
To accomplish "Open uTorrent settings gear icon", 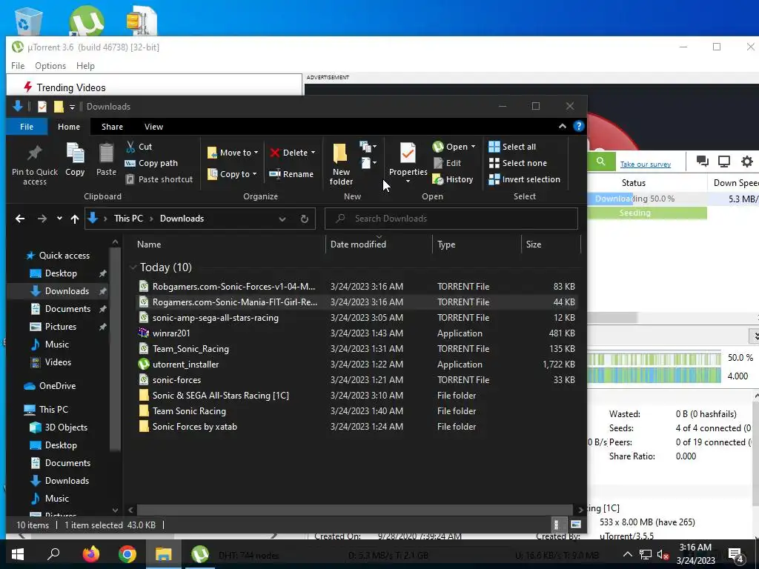I will pyautogui.click(x=747, y=162).
